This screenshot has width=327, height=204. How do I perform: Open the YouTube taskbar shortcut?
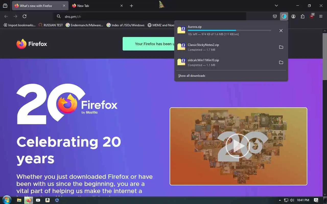tap(38, 200)
